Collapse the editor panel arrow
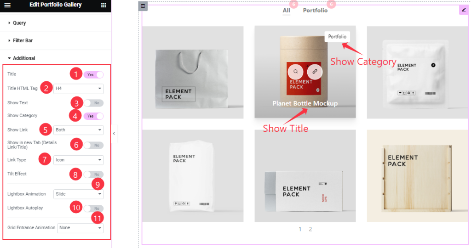The width and height of the screenshot is (471, 248). click(114, 134)
